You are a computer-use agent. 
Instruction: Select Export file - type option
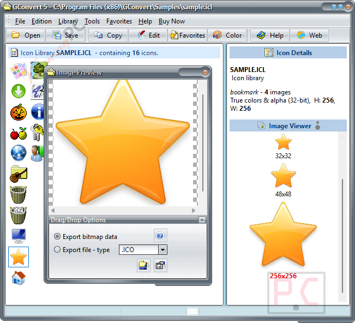(82, 249)
